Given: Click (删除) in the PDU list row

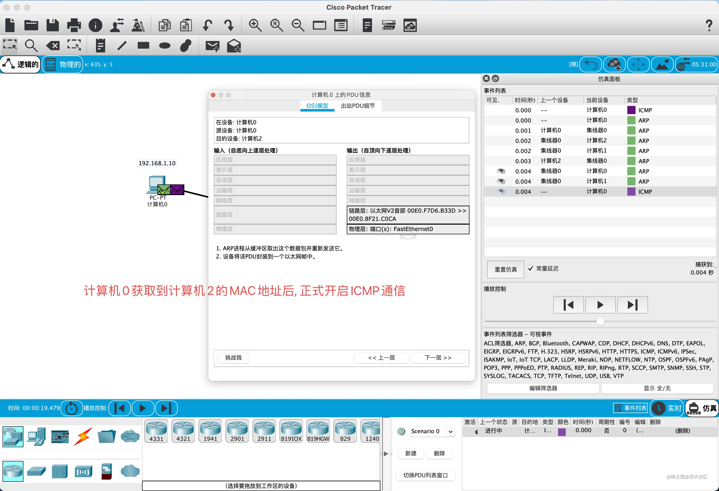Looking at the screenshot, I should tap(683, 431).
